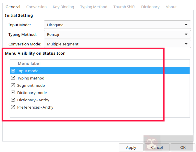The image size is (196, 152).
Task: Click the Menu label column header
Action: (x=29, y=63)
